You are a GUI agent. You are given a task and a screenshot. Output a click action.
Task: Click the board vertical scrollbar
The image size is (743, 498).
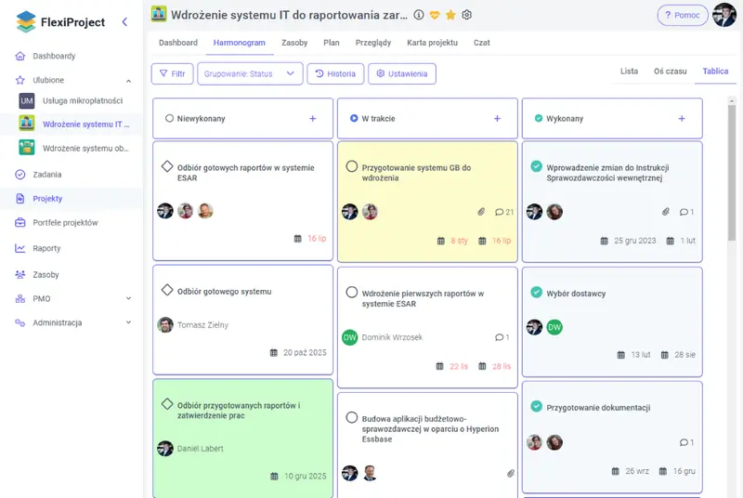pyautogui.click(x=732, y=172)
